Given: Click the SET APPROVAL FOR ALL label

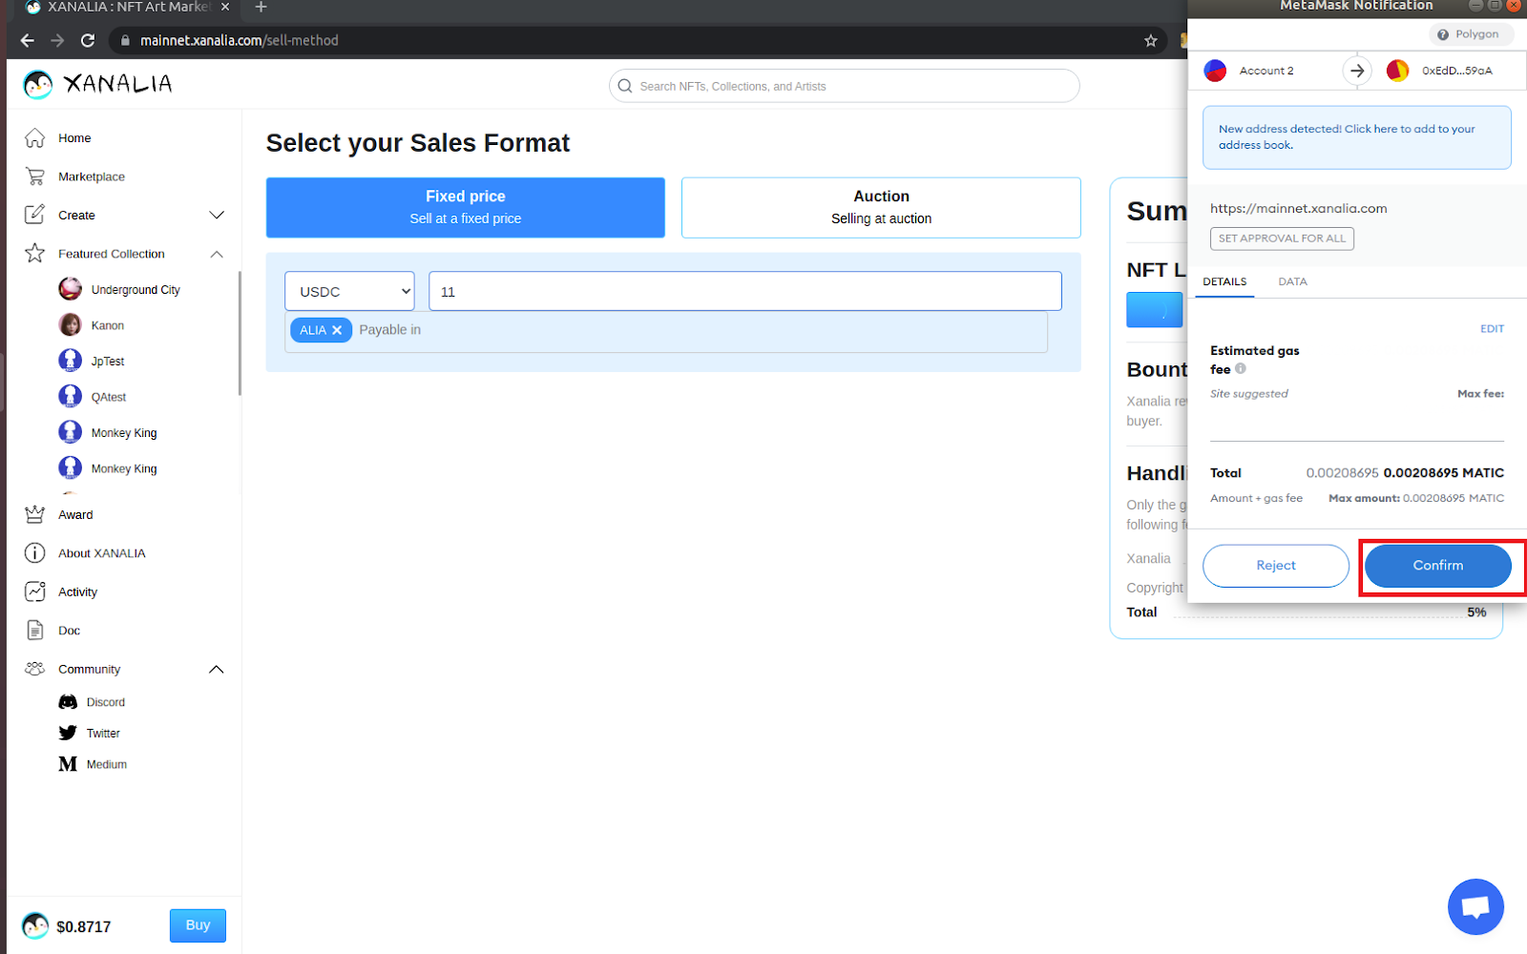Looking at the screenshot, I should [1282, 238].
